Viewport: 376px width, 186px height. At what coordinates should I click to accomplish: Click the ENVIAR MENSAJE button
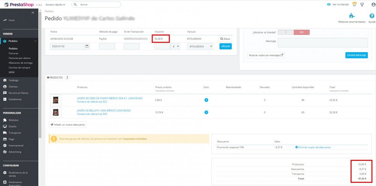pos(356,55)
